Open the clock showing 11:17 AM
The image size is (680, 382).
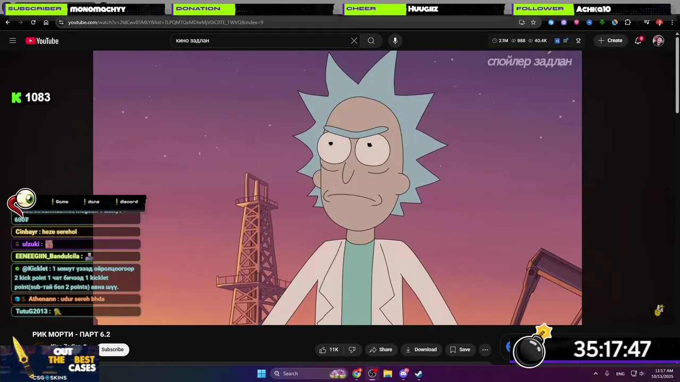click(664, 374)
